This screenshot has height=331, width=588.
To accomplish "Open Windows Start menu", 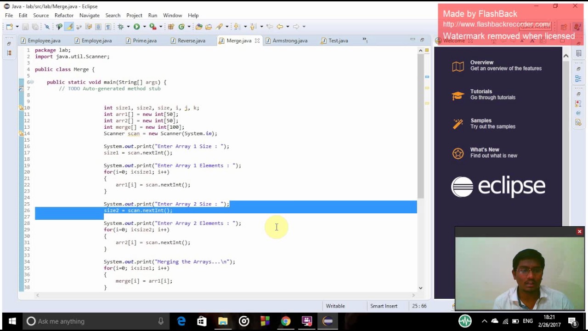I will pos(11,321).
